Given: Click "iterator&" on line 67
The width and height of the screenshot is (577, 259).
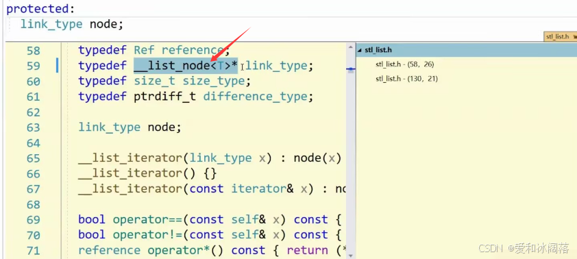Looking at the screenshot, I should (x=262, y=188).
